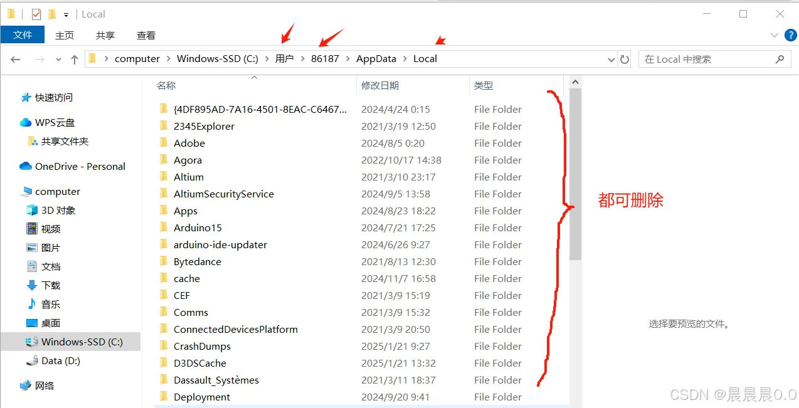Click the Properties quick access icon

pos(36,14)
